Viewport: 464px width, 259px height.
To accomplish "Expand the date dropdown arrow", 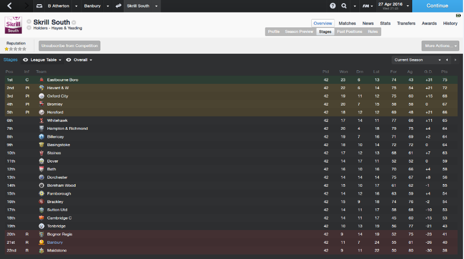I will (x=408, y=6).
